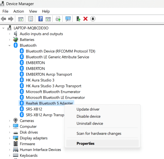Click the Human Interface Devices icon
This screenshot has width=164, height=159.
pos(16,150)
